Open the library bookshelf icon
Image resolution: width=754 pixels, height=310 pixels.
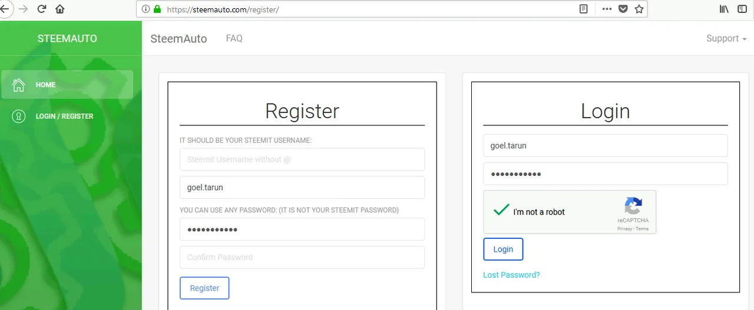tap(724, 9)
